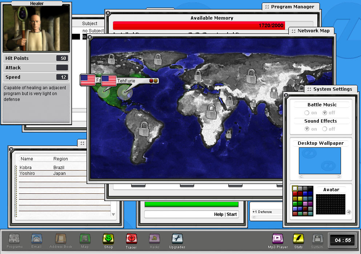This screenshot has height=254, width=361.
Task: Click the Available Memory bar
Action: click(x=213, y=25)
